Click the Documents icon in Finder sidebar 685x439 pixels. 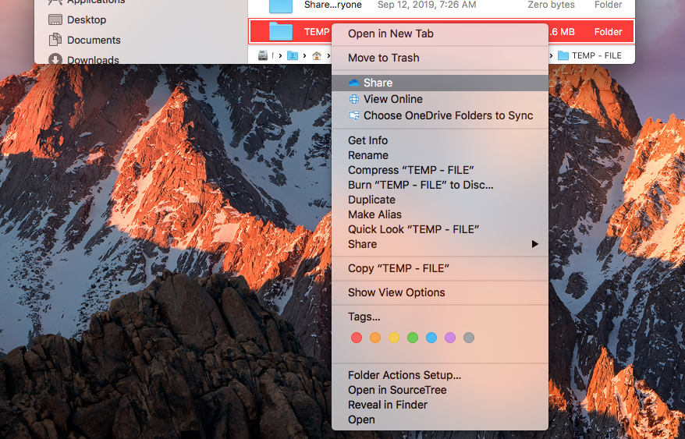click(55, 40)
